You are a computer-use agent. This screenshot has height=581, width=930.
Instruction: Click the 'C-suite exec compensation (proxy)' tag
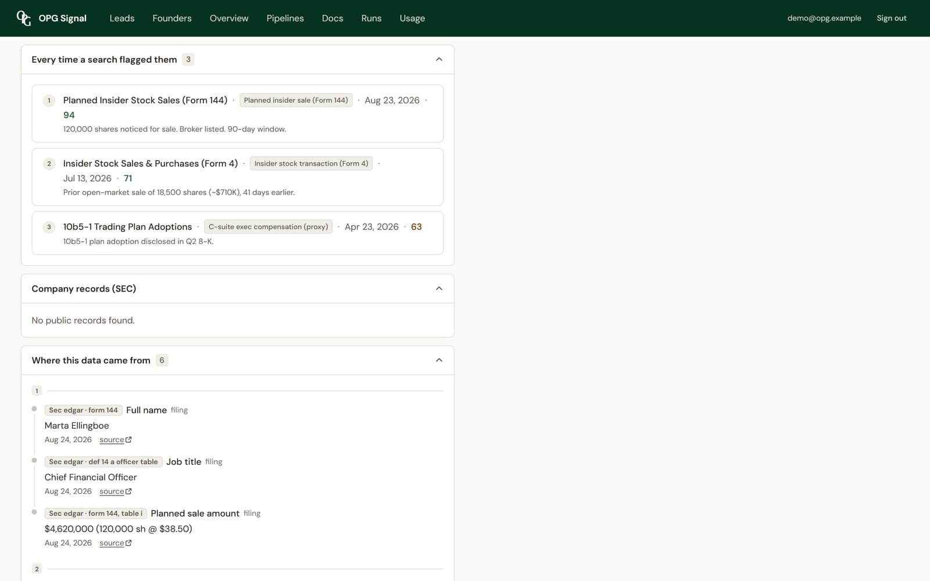pos(268,227)
